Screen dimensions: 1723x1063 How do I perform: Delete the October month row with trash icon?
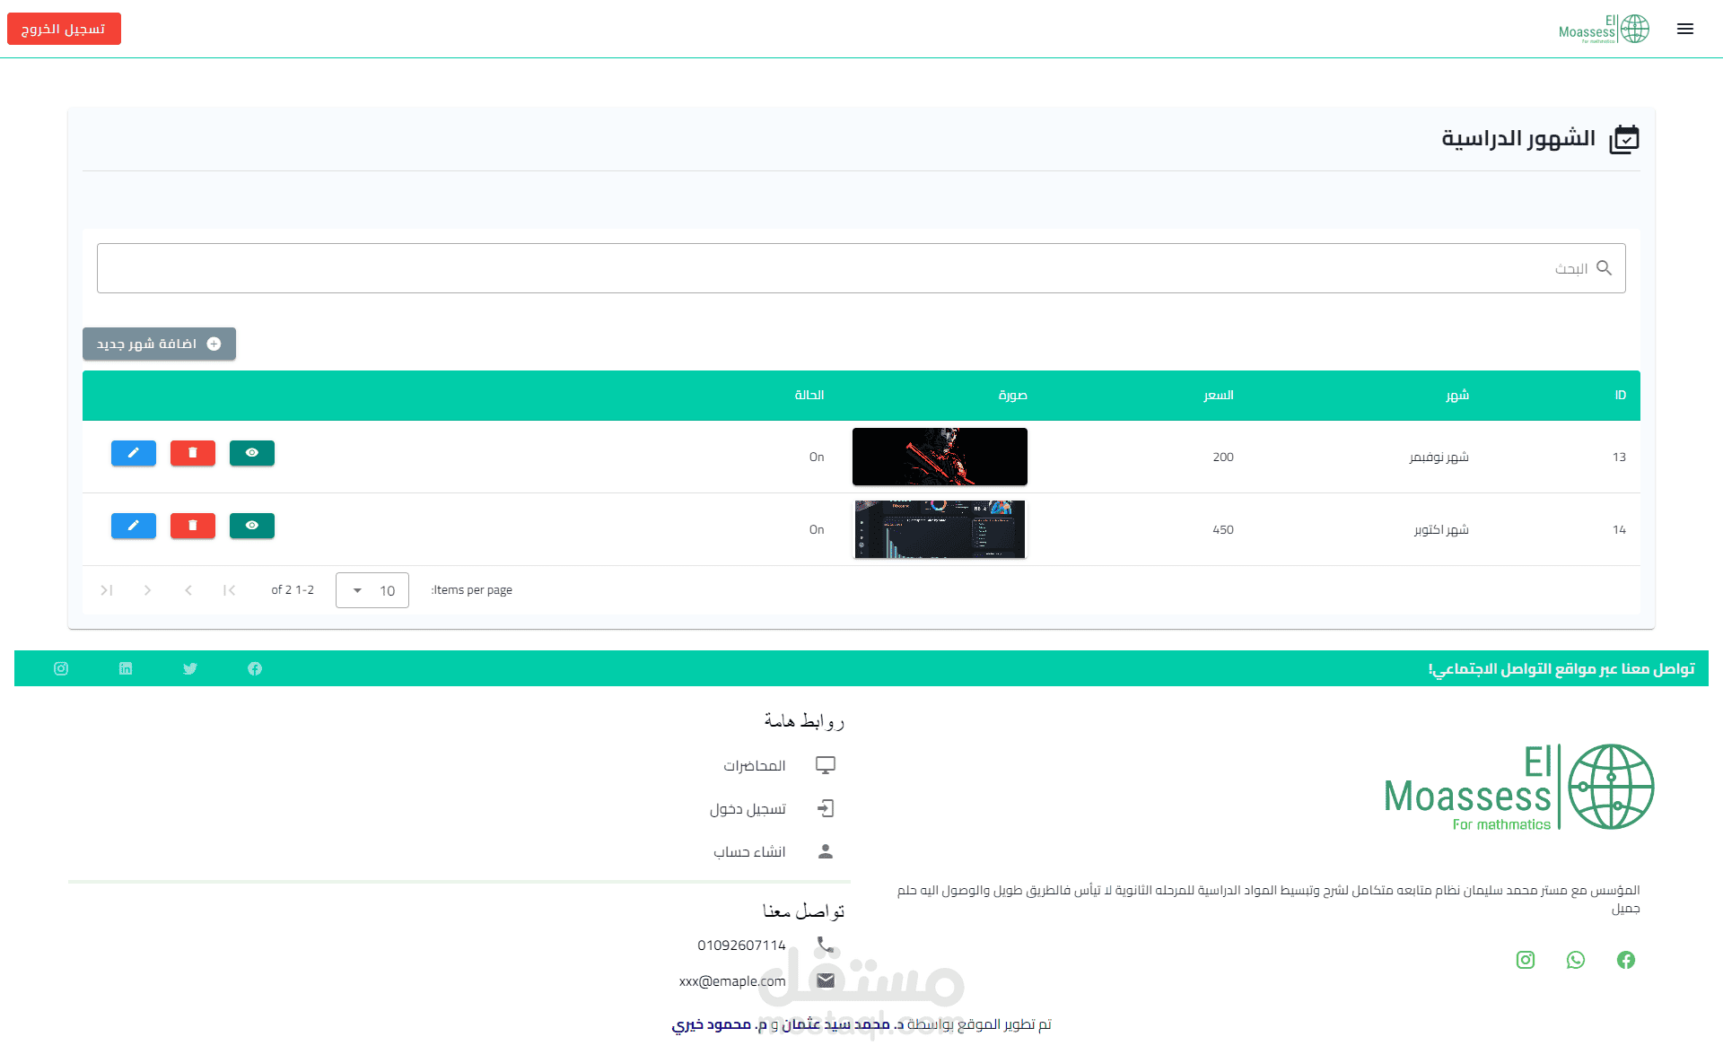pos(193,526)
